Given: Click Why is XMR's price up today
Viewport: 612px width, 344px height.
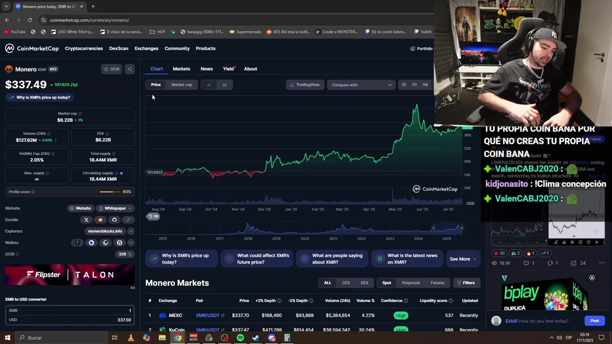Looking at the screenshot, I should (39, 97).
